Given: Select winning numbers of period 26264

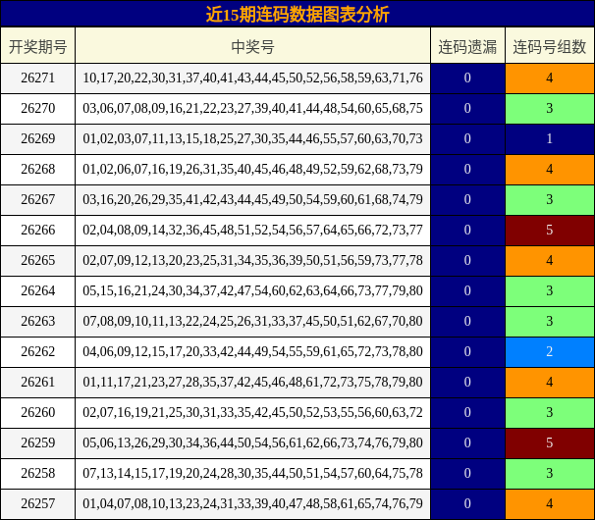Looking at the screenshot, I should pos(252,291).
